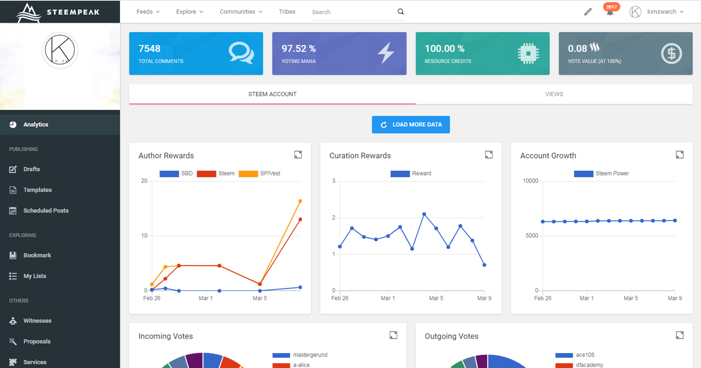Image resolution: width=701 pixels, height=368 pixels.
Task: Switch to the Views tab
Action: (x=554, y=94)
